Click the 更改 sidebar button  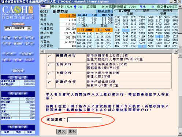click(18, 38)
